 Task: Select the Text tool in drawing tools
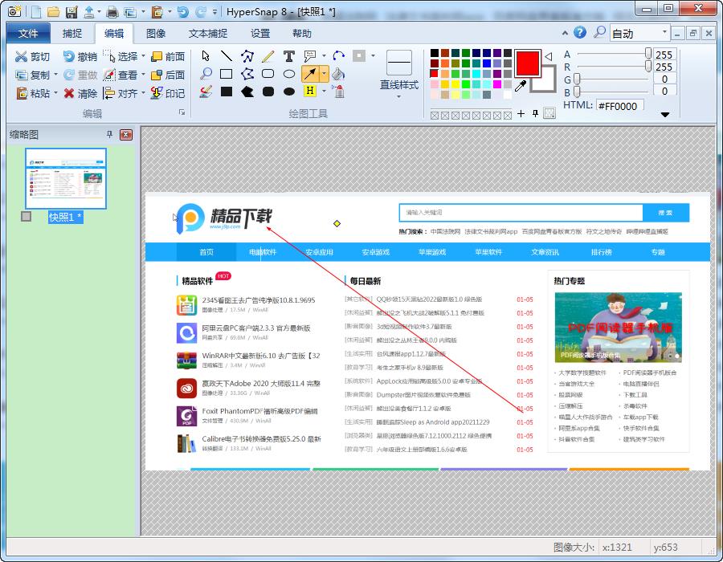click(289, 56)
